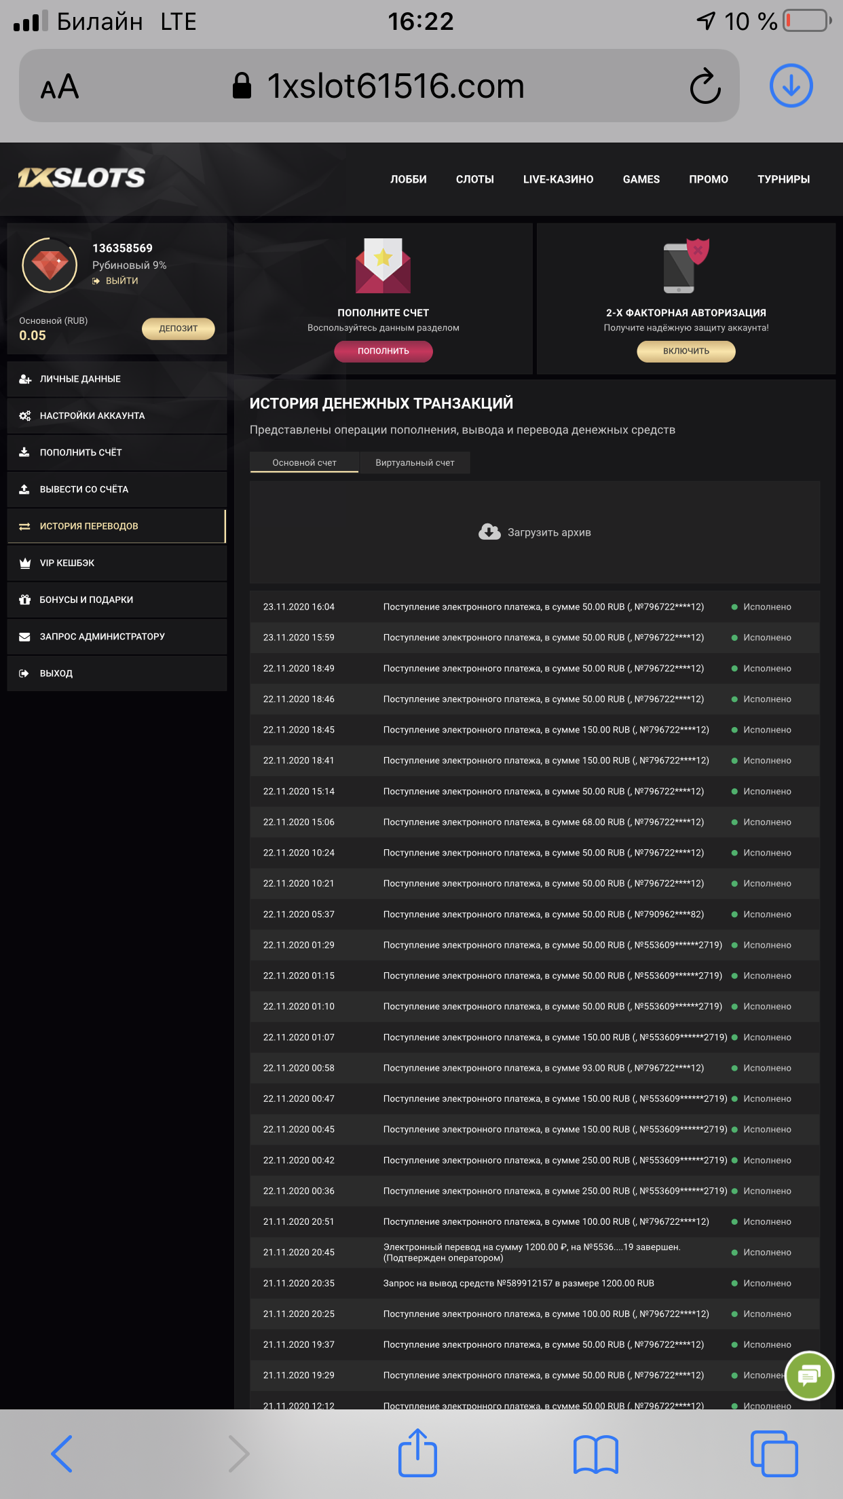Screen dimensions: 843x1499
Task: Click the ВЫЙТИ link under account ID
Action: 115,280
